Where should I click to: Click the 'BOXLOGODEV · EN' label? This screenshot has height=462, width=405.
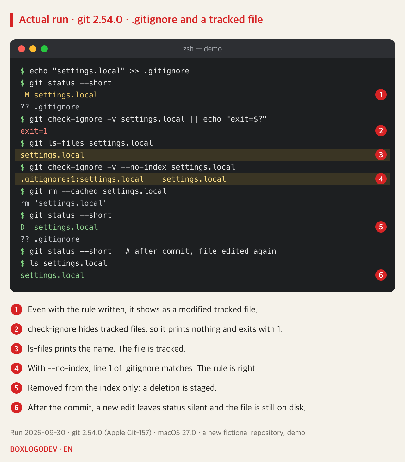[x=41, y=449]
